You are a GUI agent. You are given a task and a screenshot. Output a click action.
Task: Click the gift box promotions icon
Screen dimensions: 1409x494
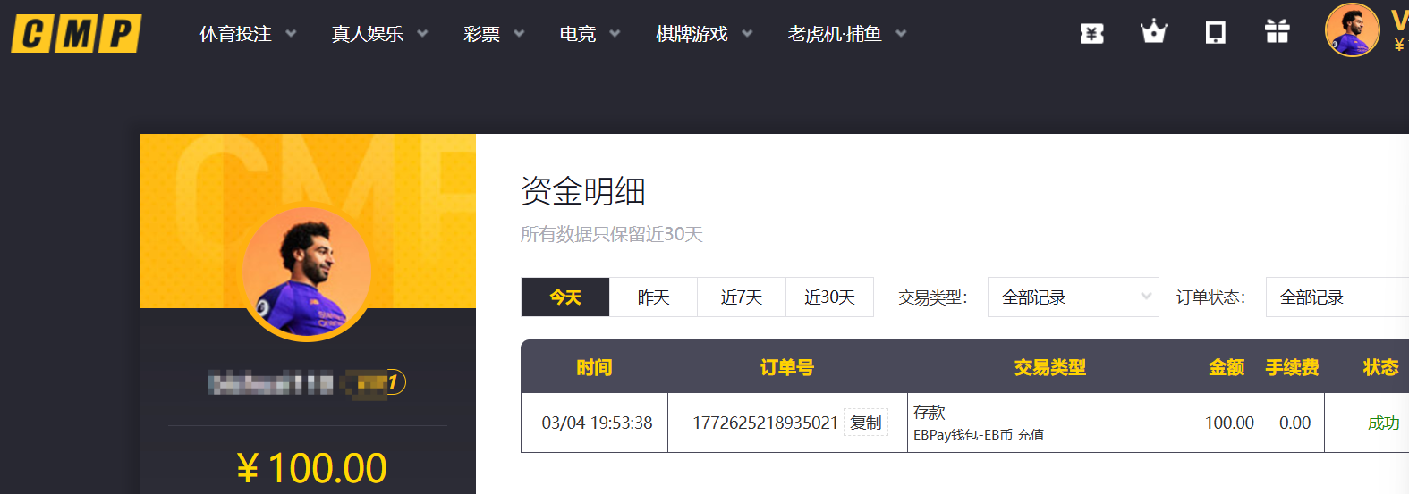click(1277, 32)
